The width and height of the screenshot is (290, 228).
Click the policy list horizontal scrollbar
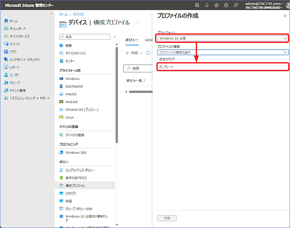(x=141, y=92)
